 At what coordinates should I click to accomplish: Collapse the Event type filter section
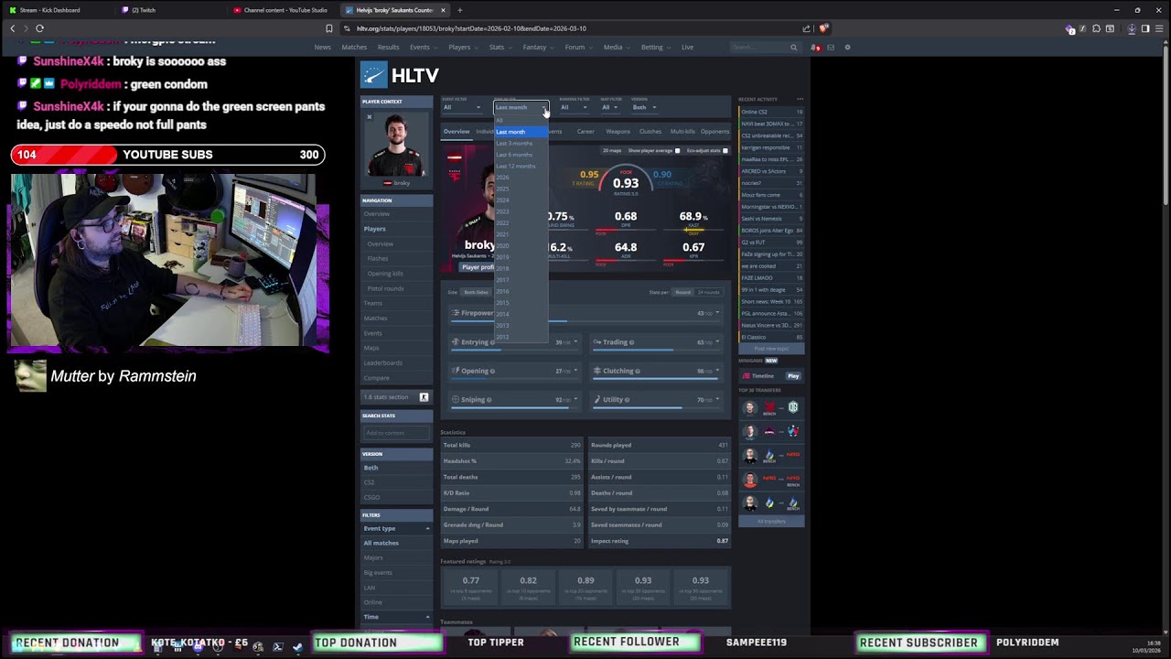pyautogui.click(x=427, y=528)
